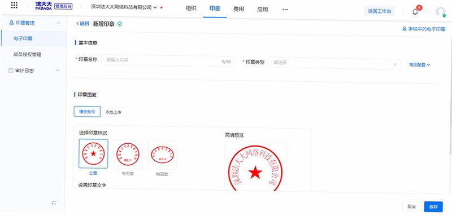Click the green shield icon beside 新增印章
The image size is (452, 216).
pos(120,24)
